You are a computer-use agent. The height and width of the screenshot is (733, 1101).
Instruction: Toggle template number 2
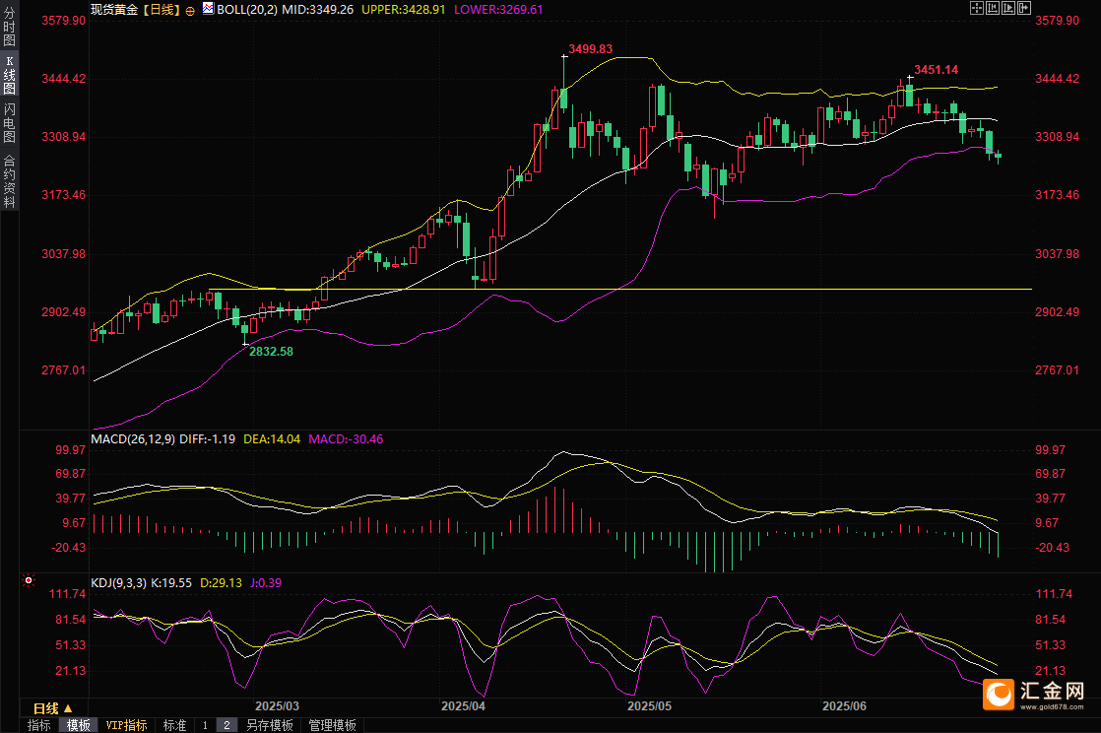227,725
